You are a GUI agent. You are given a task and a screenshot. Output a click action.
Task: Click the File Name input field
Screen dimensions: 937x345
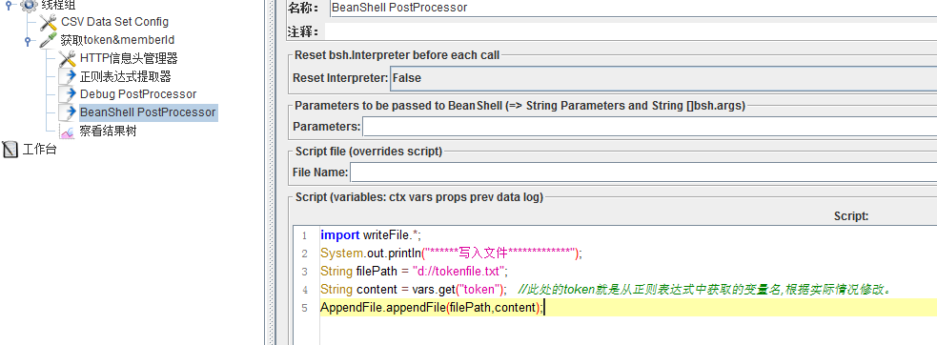tap(643, 172)
